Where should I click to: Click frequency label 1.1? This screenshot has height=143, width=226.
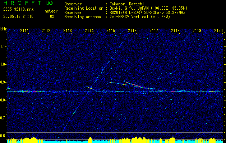[3, 46]
